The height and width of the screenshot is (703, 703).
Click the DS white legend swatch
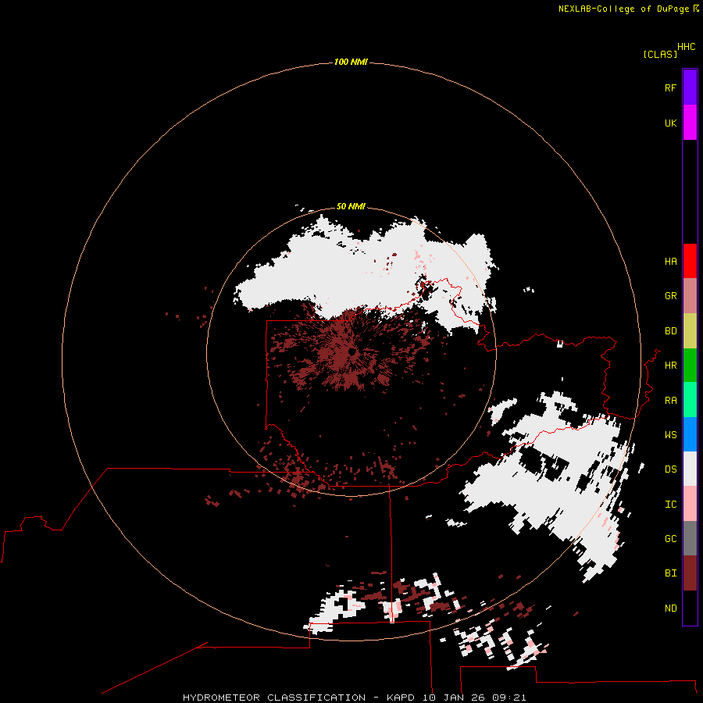[x=690, y=469]
